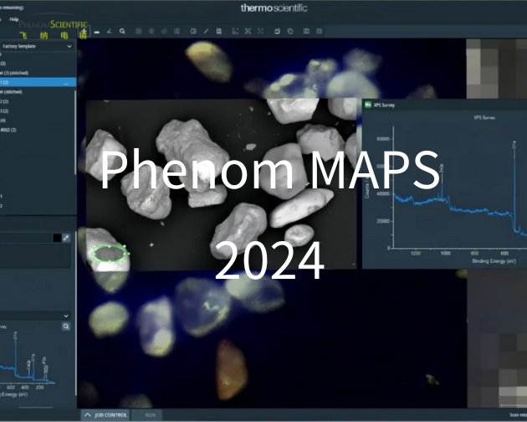The image size is (527, 422).
Task: Expand the JOB CONTROL panel
Action: point(105,415)
